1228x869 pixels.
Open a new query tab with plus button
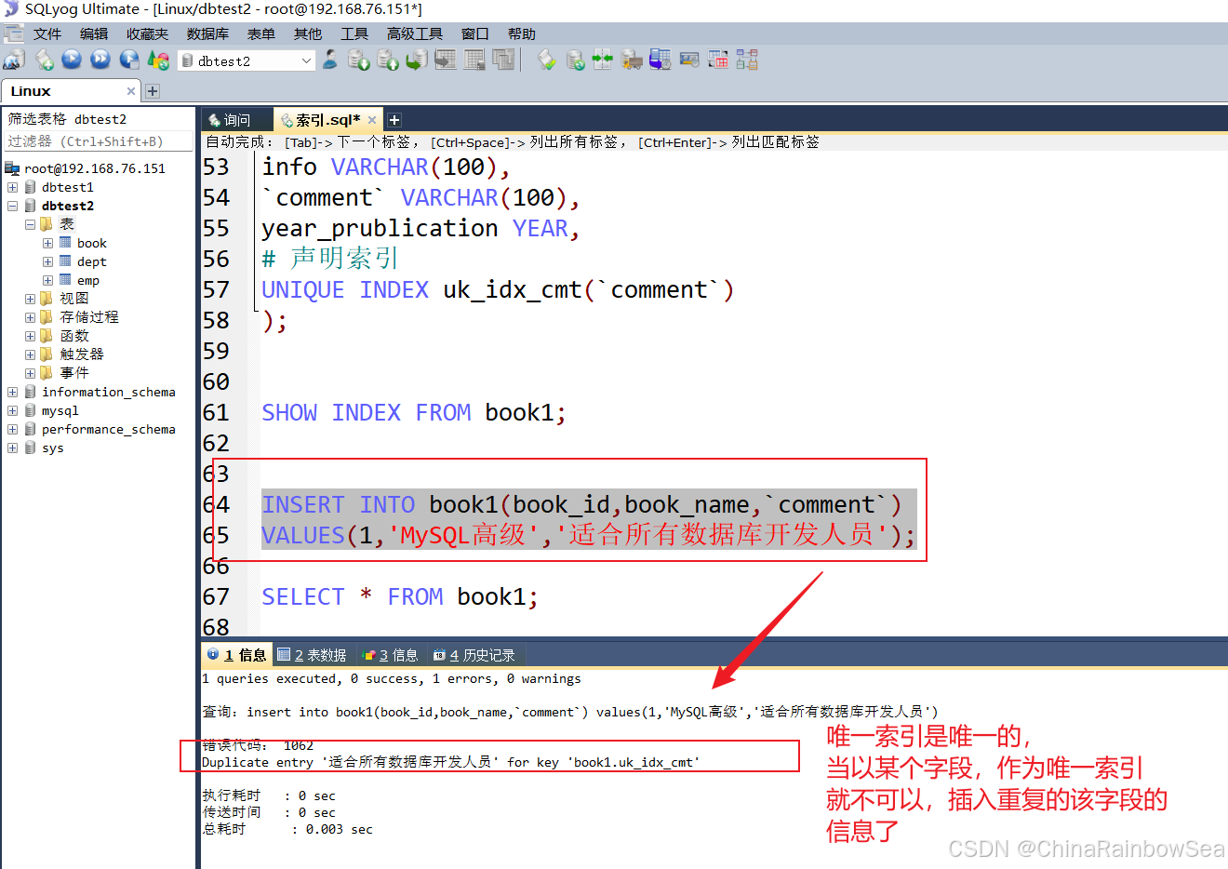[394, 119]
